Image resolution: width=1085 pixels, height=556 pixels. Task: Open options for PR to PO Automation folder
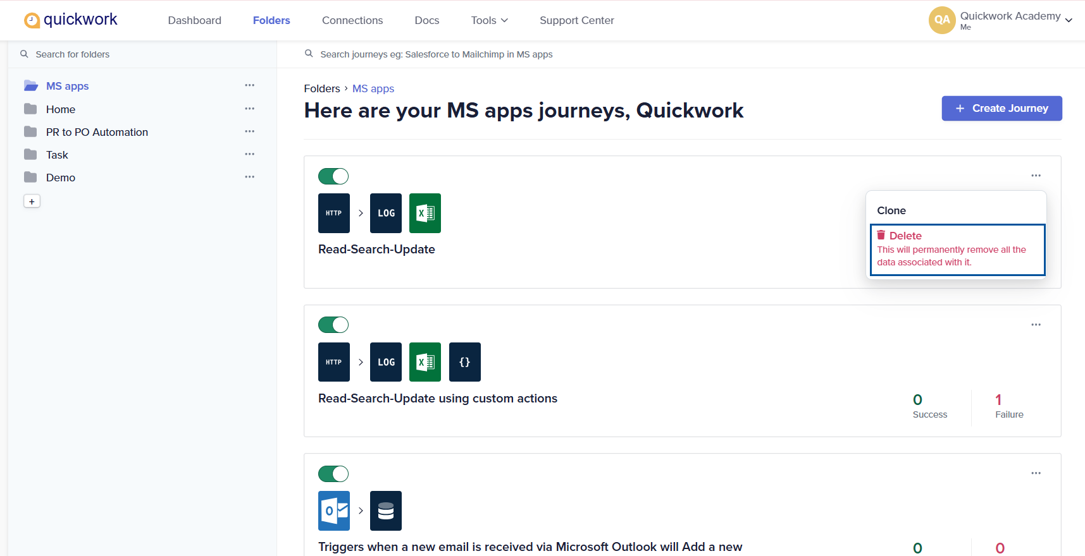(250, 131)
